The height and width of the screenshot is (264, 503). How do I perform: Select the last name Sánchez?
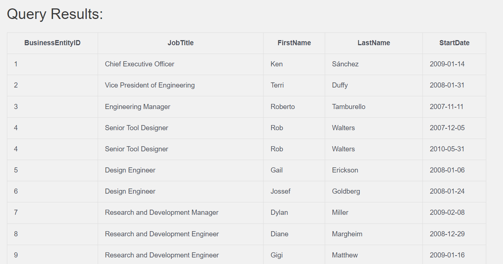pyautogui.click(x=345, y=64)
